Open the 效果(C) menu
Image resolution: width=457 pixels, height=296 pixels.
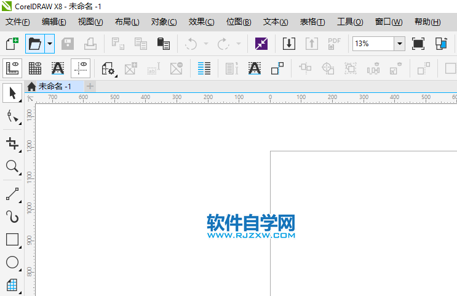(201, 22)
